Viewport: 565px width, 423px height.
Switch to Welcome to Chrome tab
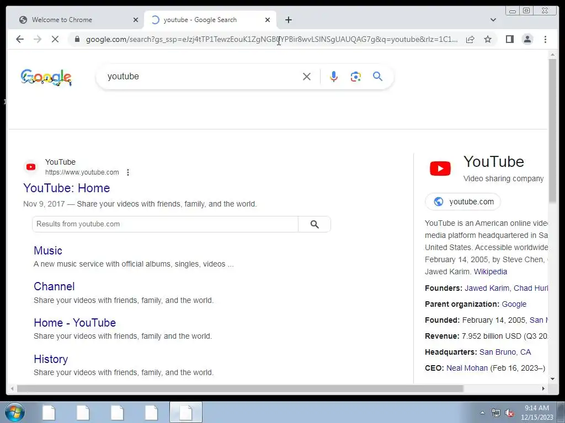pyautogui.click(x=75, y=20)
